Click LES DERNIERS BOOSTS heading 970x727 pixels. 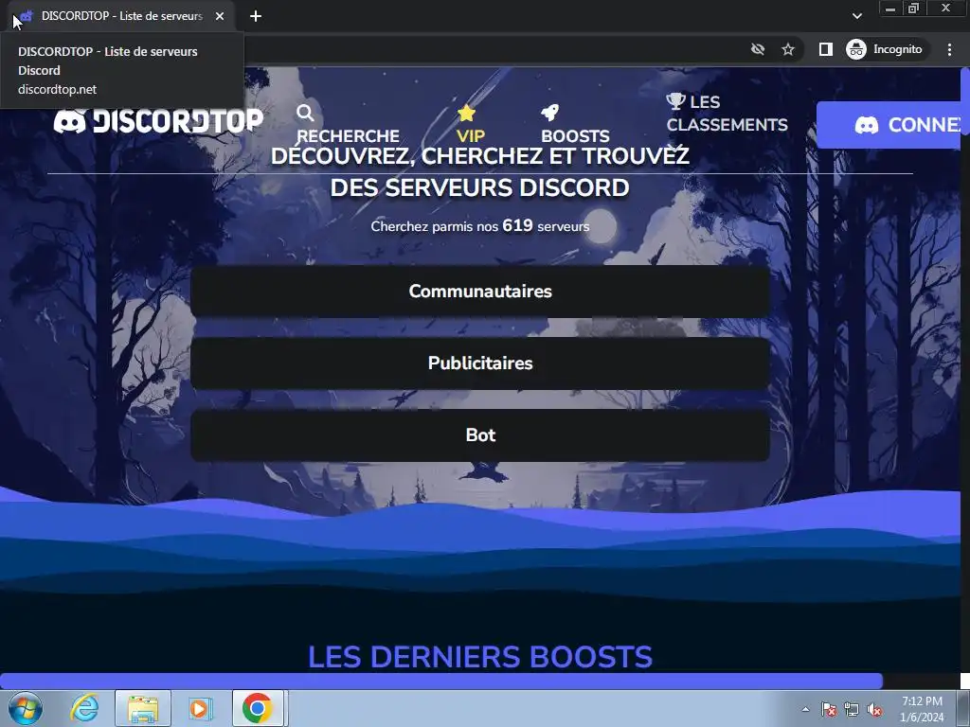point(480,657)
